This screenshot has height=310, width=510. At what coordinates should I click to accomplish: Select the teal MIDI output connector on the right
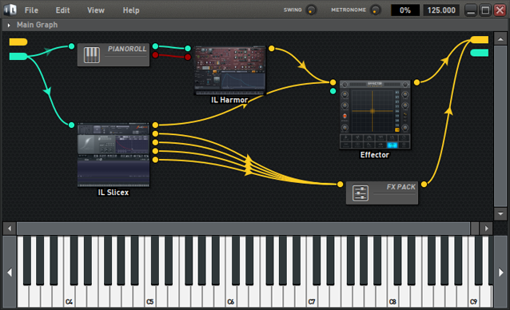pos(480,53)
